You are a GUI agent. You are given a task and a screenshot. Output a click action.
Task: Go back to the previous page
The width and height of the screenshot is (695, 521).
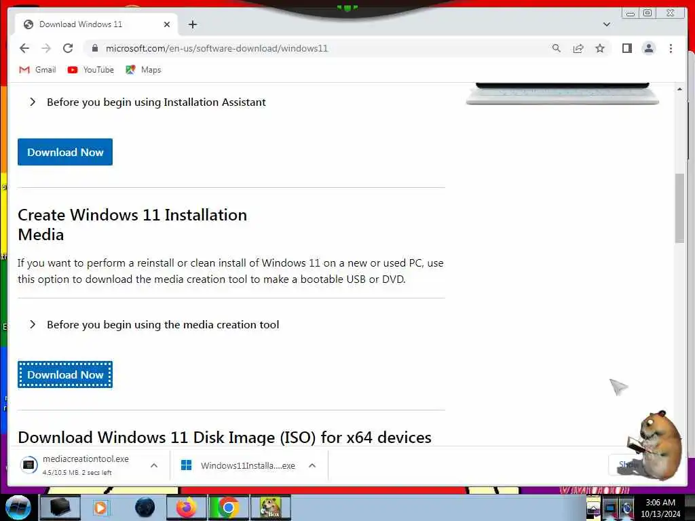tap(24, 48)
